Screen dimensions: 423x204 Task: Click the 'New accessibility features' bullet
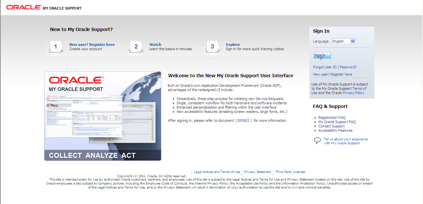point(232,112)
